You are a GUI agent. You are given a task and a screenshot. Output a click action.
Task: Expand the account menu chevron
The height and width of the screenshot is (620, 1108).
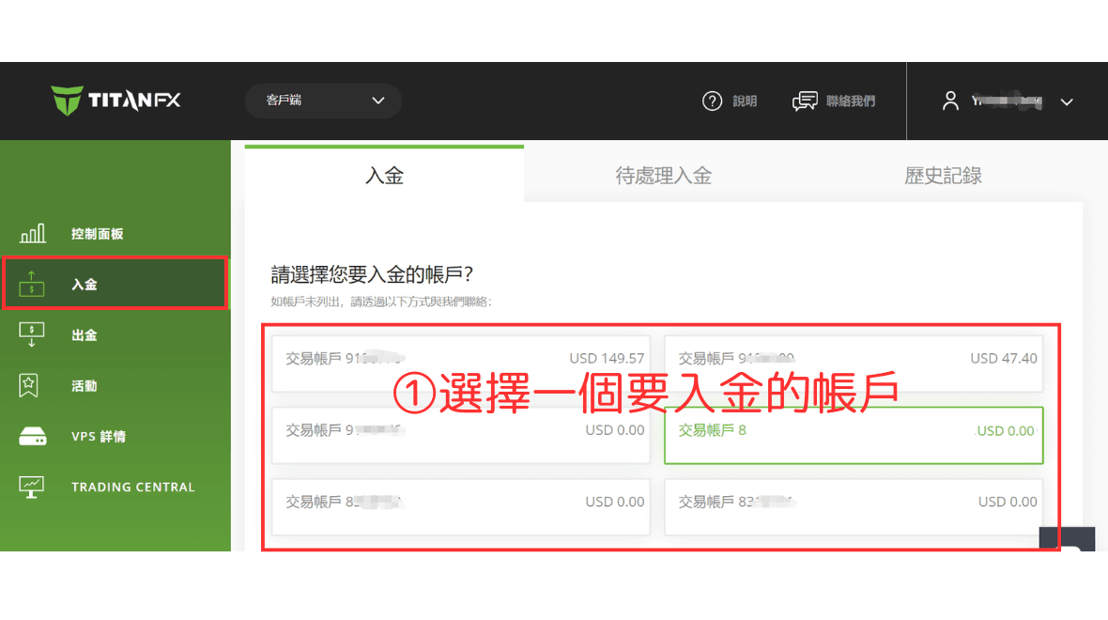pyautogui.click(x=1067, y=101)
